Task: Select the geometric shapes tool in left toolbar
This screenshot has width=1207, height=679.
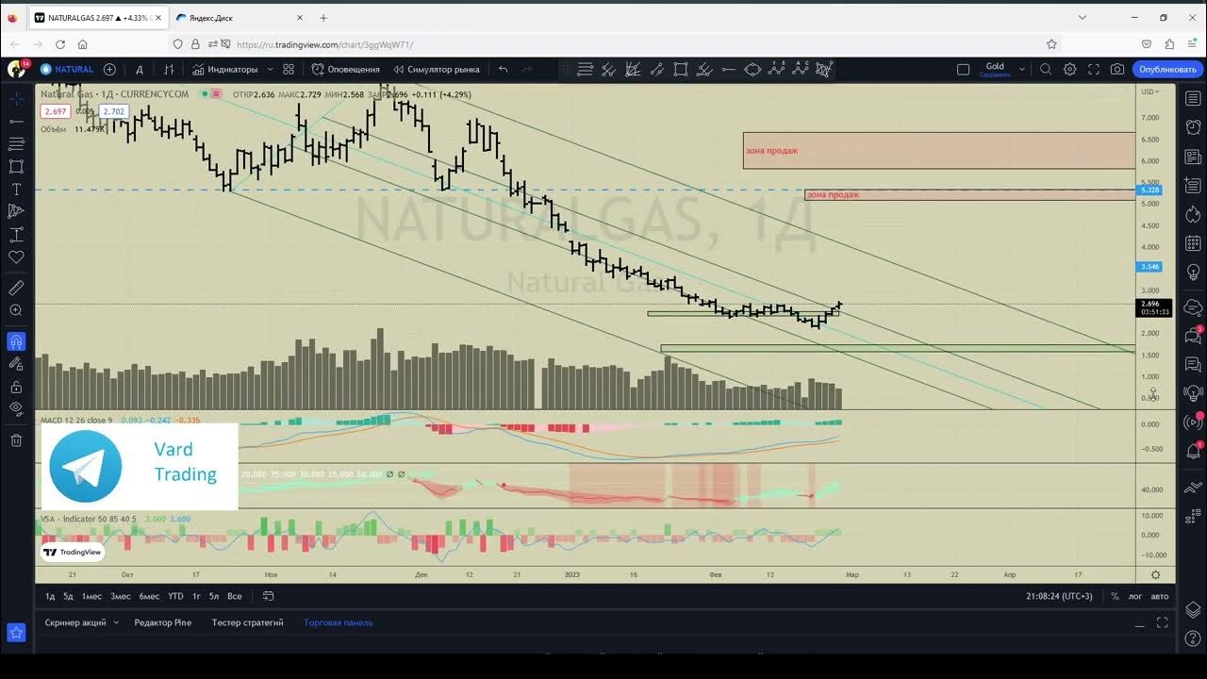Action: [x=16, y=167]
